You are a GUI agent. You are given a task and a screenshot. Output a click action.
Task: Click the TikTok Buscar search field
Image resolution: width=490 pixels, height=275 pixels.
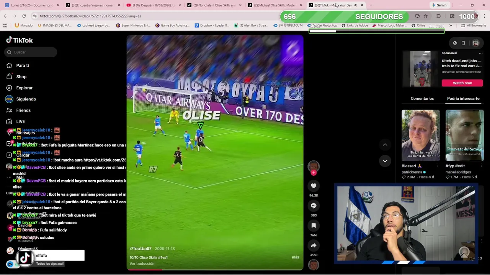click(x=31, y=52)
